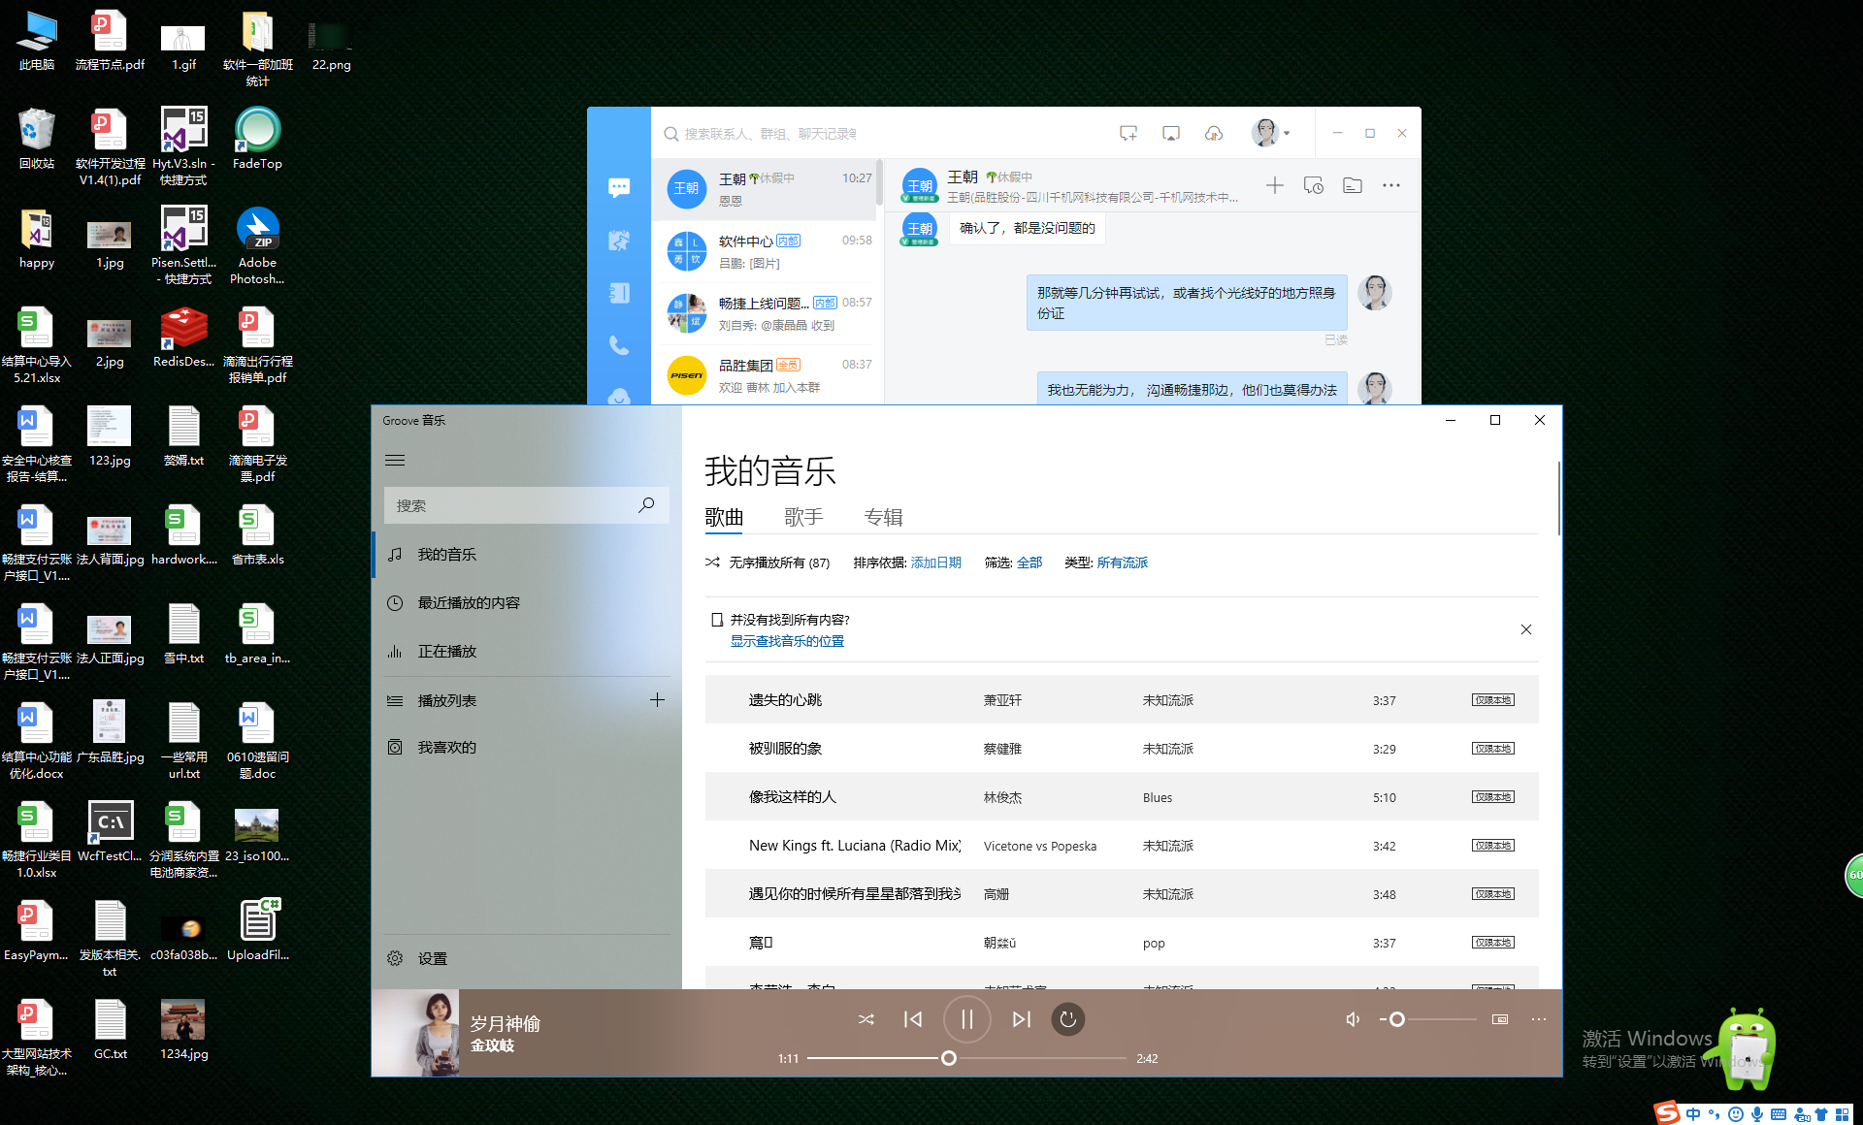Open more options in the playback bar
The height and width of the screenshot is (1125, 1863).
(x=1539, y=1019)
